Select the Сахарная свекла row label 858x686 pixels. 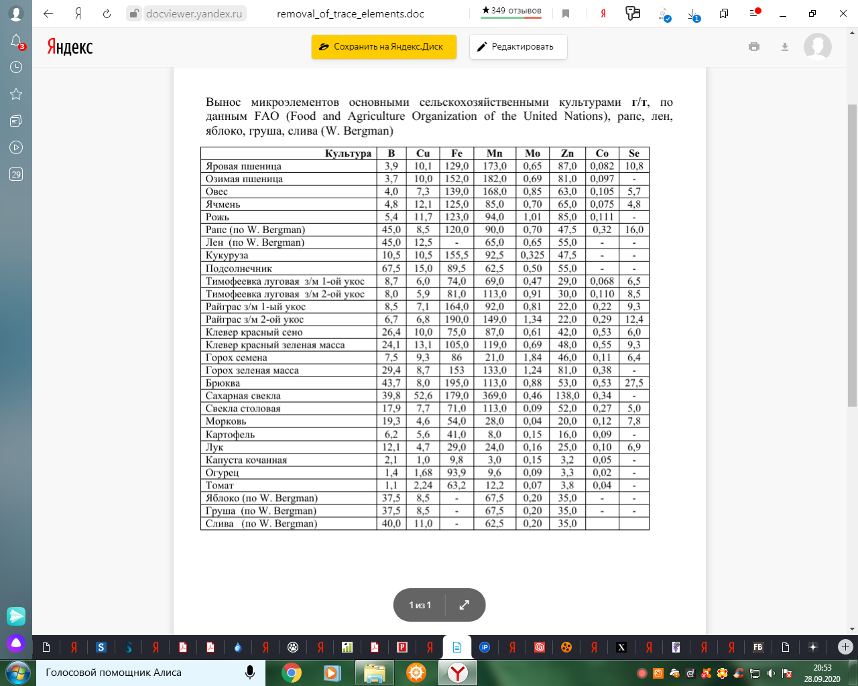243,396
